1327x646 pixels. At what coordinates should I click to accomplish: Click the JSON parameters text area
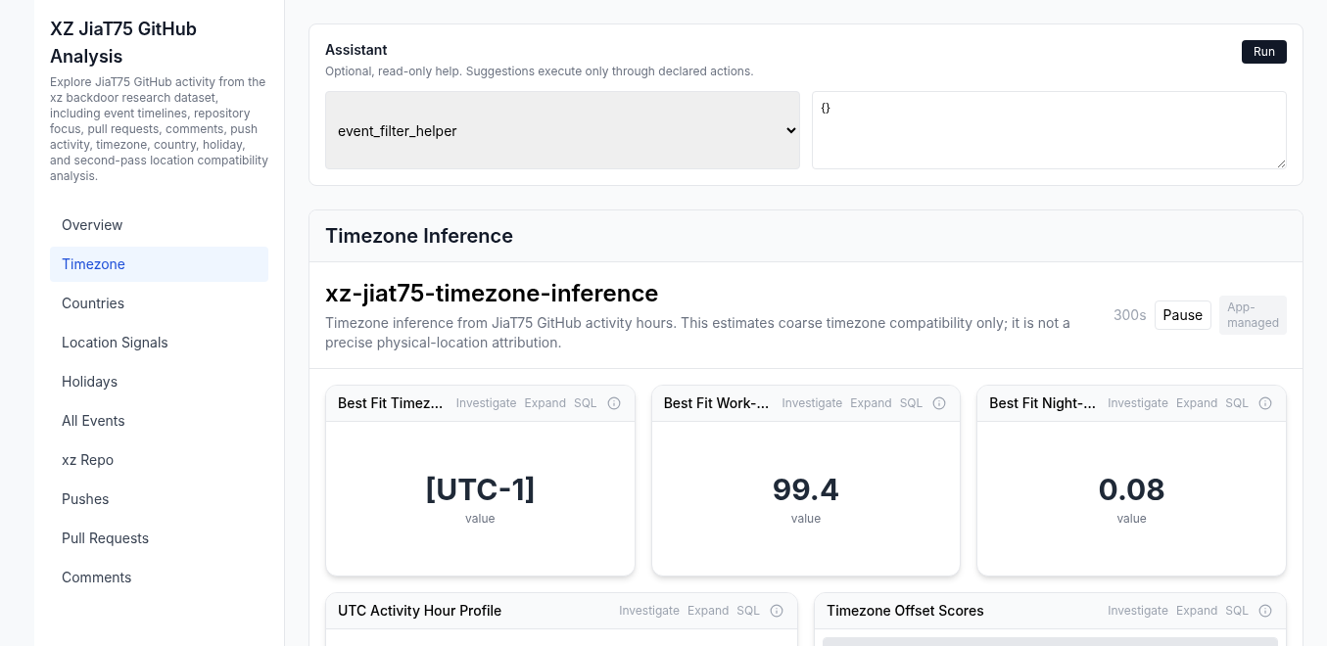[x=1049, y=130]
